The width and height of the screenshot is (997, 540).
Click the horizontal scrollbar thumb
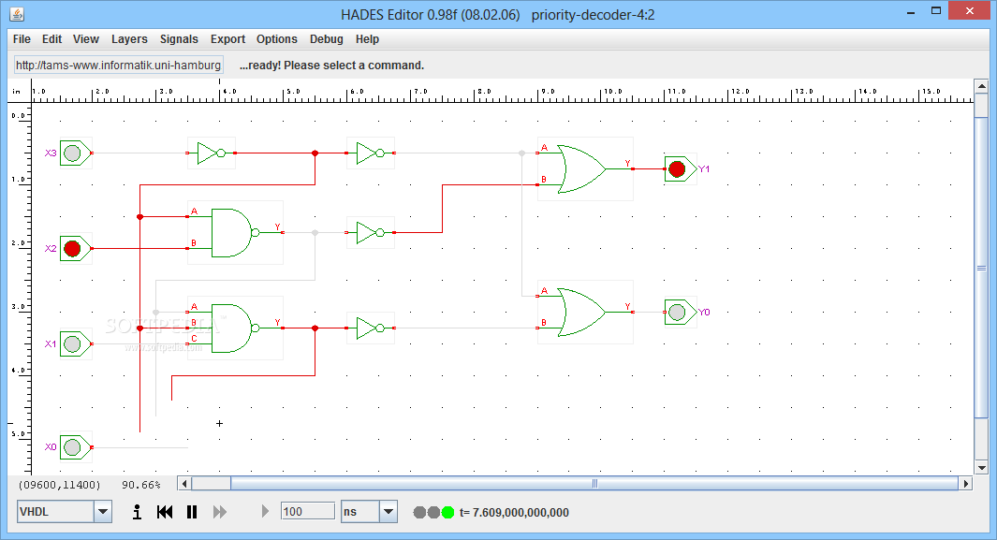click(594, 484)
